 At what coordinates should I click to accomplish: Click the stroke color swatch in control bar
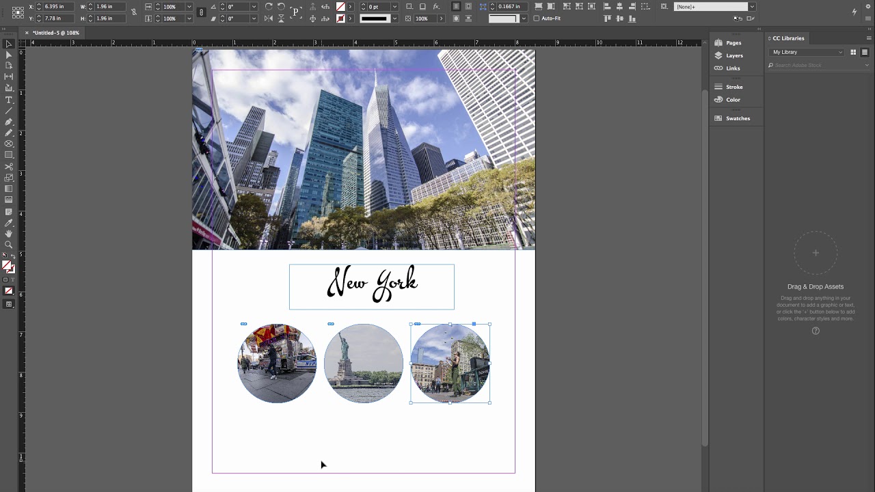pos(340,18)
